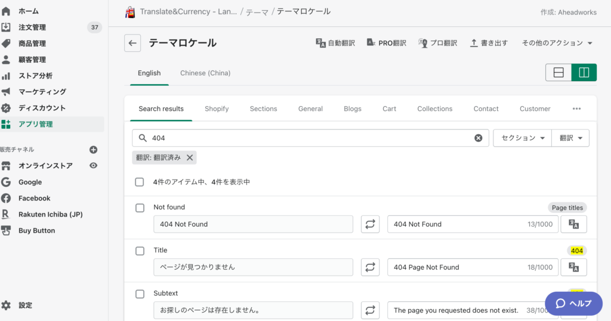Click the 自動翻訳 button
Viewport: 611px width, 321px height.
click(335, 43)
